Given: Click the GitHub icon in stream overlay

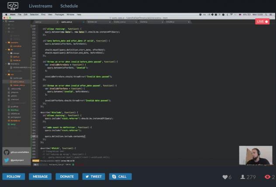Looking at the screenshot, I should pyautogui.click(x=7, y=152).
